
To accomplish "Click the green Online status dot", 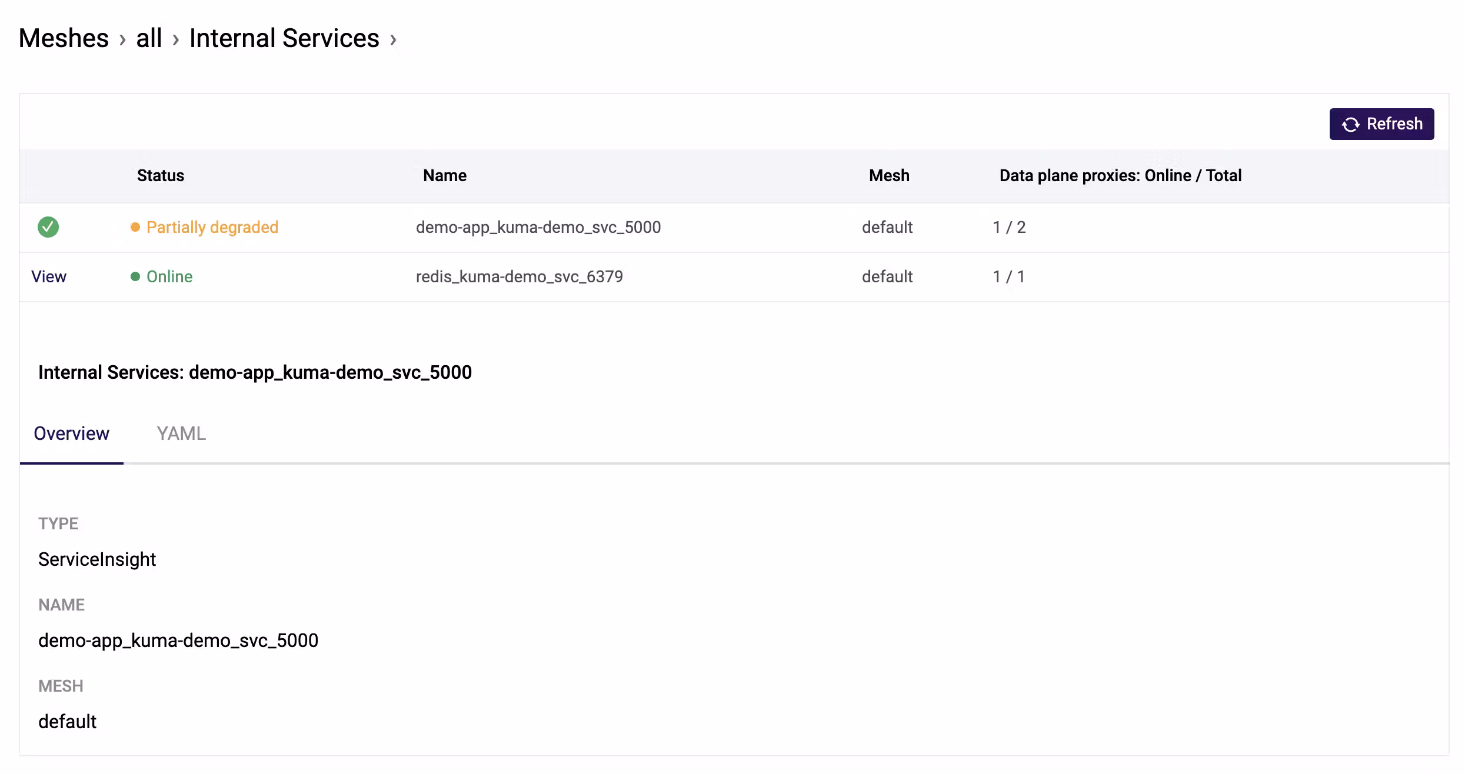I will pos(135,276).
